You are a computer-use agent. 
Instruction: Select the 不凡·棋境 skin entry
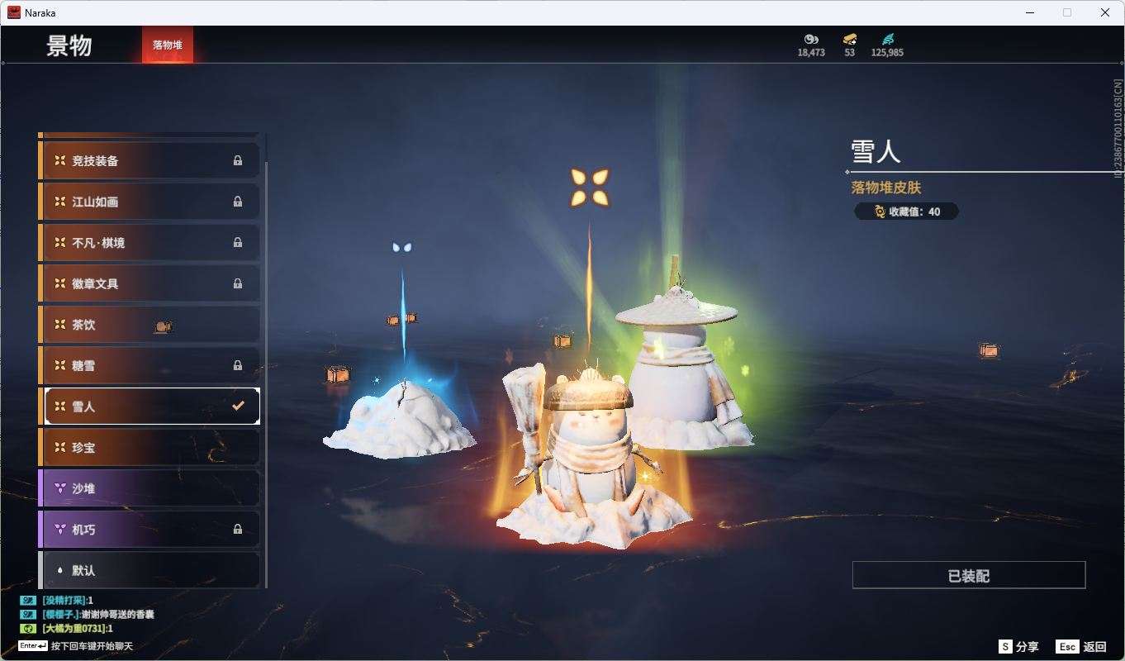tap(150, 242)
